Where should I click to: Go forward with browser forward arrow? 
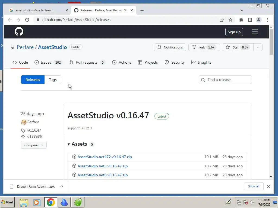pos(18,20)
